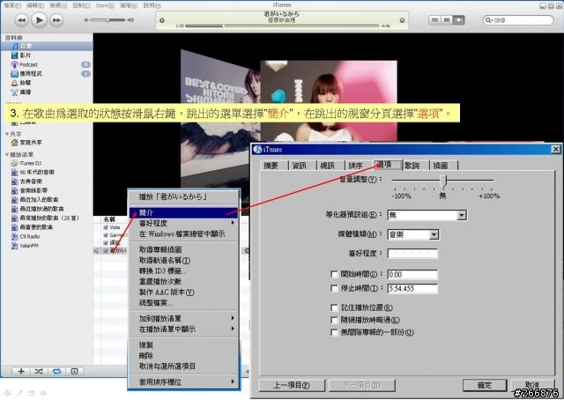Image resolution: width=564 pixels, height=400 pixels.
Task: Click the previous track rewind button
Action: (21, 20)
